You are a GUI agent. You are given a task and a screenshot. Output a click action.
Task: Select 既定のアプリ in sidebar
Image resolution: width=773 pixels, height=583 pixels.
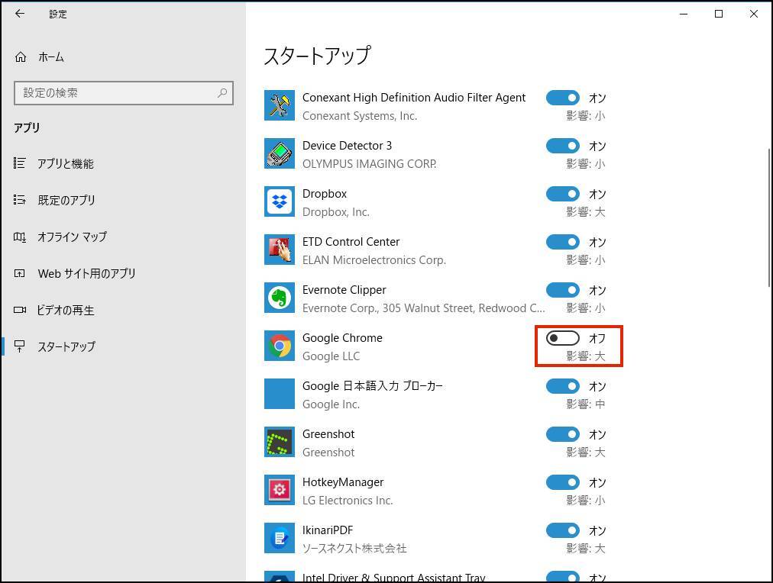coord(66,200)
